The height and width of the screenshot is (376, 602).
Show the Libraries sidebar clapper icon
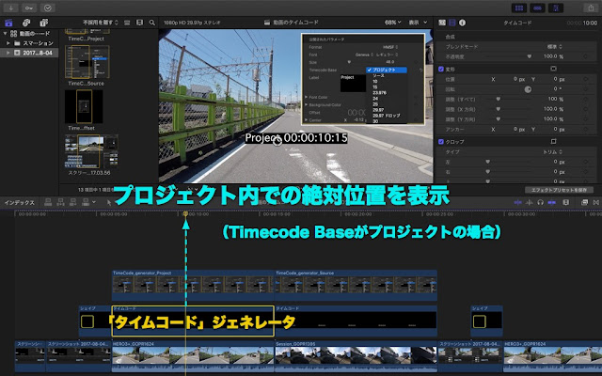click(8, 23)
